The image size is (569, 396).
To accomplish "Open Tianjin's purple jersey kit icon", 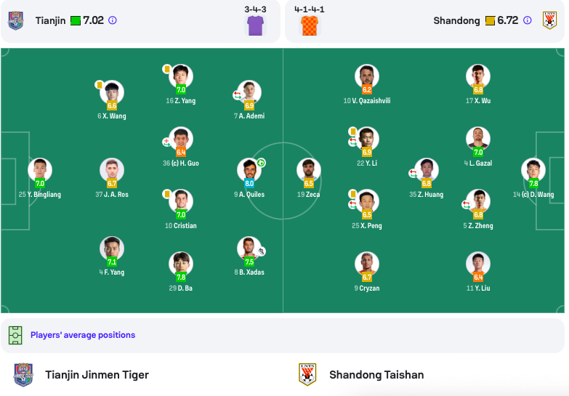I will pos(256,25).
